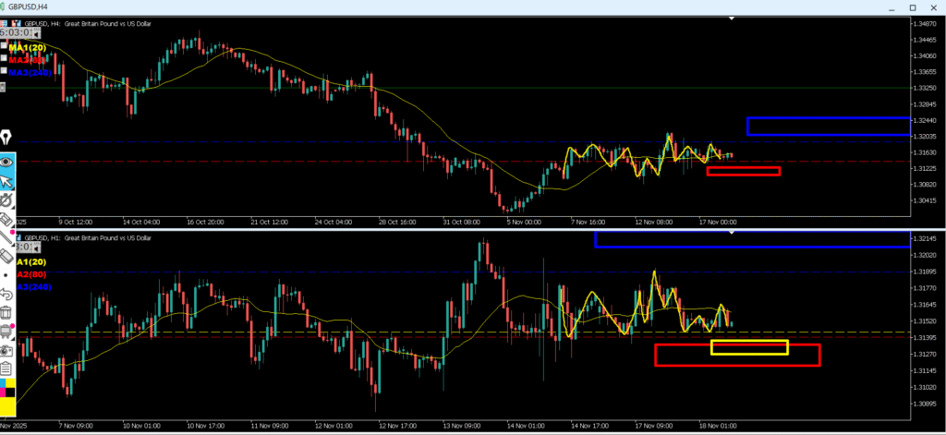Select the ruler tool below the compass
The image size is (946, 435).
click(x=7, y=218)
